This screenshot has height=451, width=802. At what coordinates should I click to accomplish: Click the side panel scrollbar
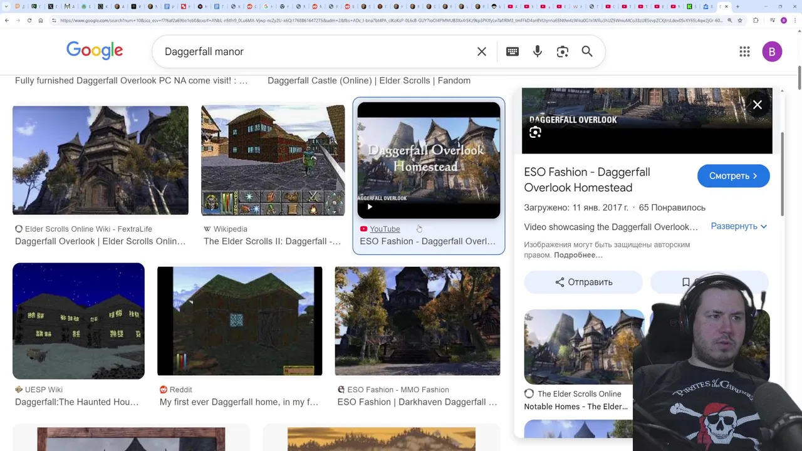click(x=782, y=175)
